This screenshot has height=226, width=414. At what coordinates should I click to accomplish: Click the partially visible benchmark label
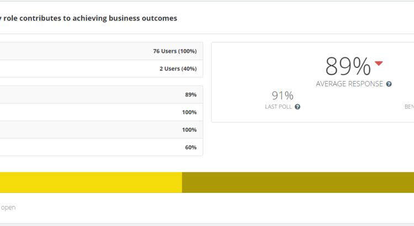(x=408, y=107)
